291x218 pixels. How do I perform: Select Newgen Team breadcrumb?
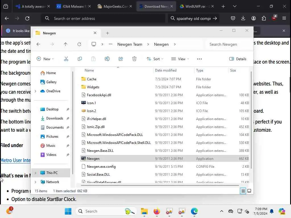point(130,44)
